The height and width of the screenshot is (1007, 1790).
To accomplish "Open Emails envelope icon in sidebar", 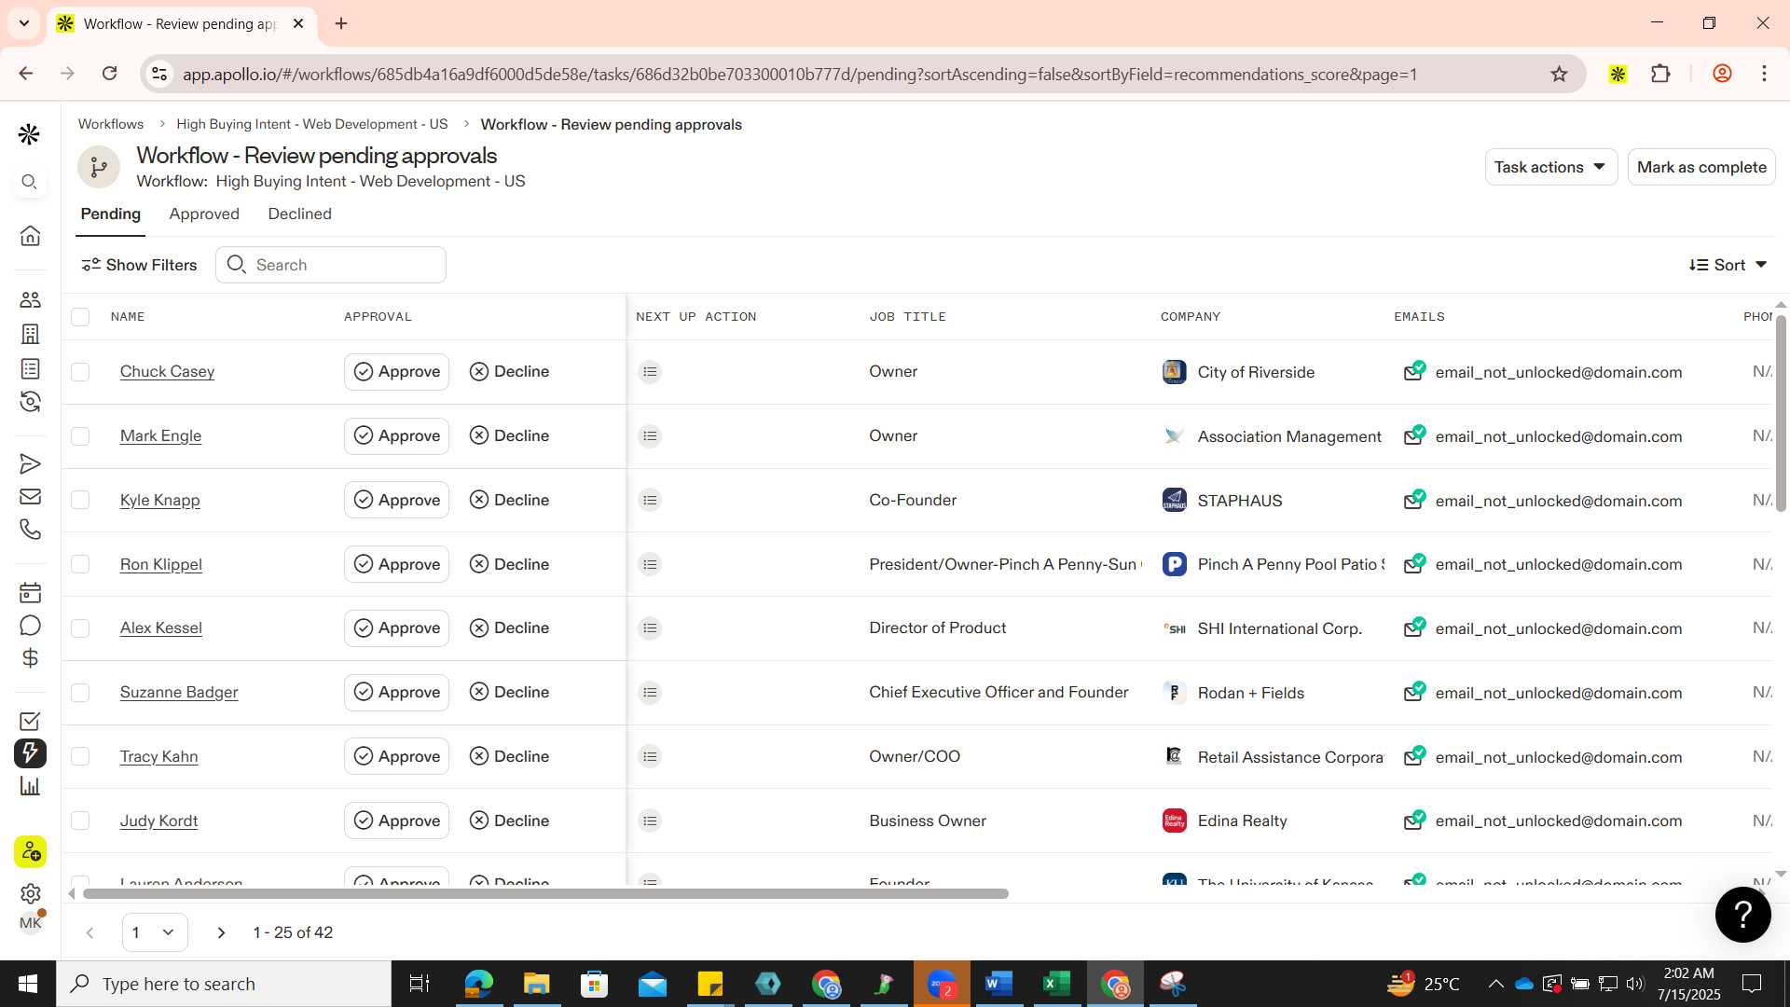I will (30, 497).
